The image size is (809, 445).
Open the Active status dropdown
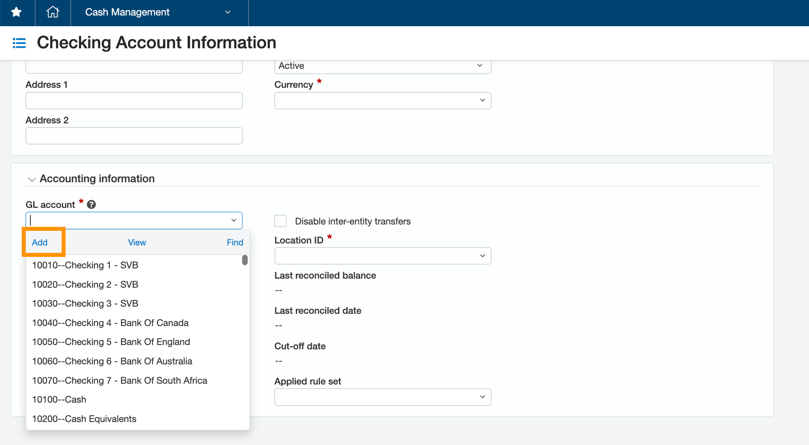tap(383, 66)
